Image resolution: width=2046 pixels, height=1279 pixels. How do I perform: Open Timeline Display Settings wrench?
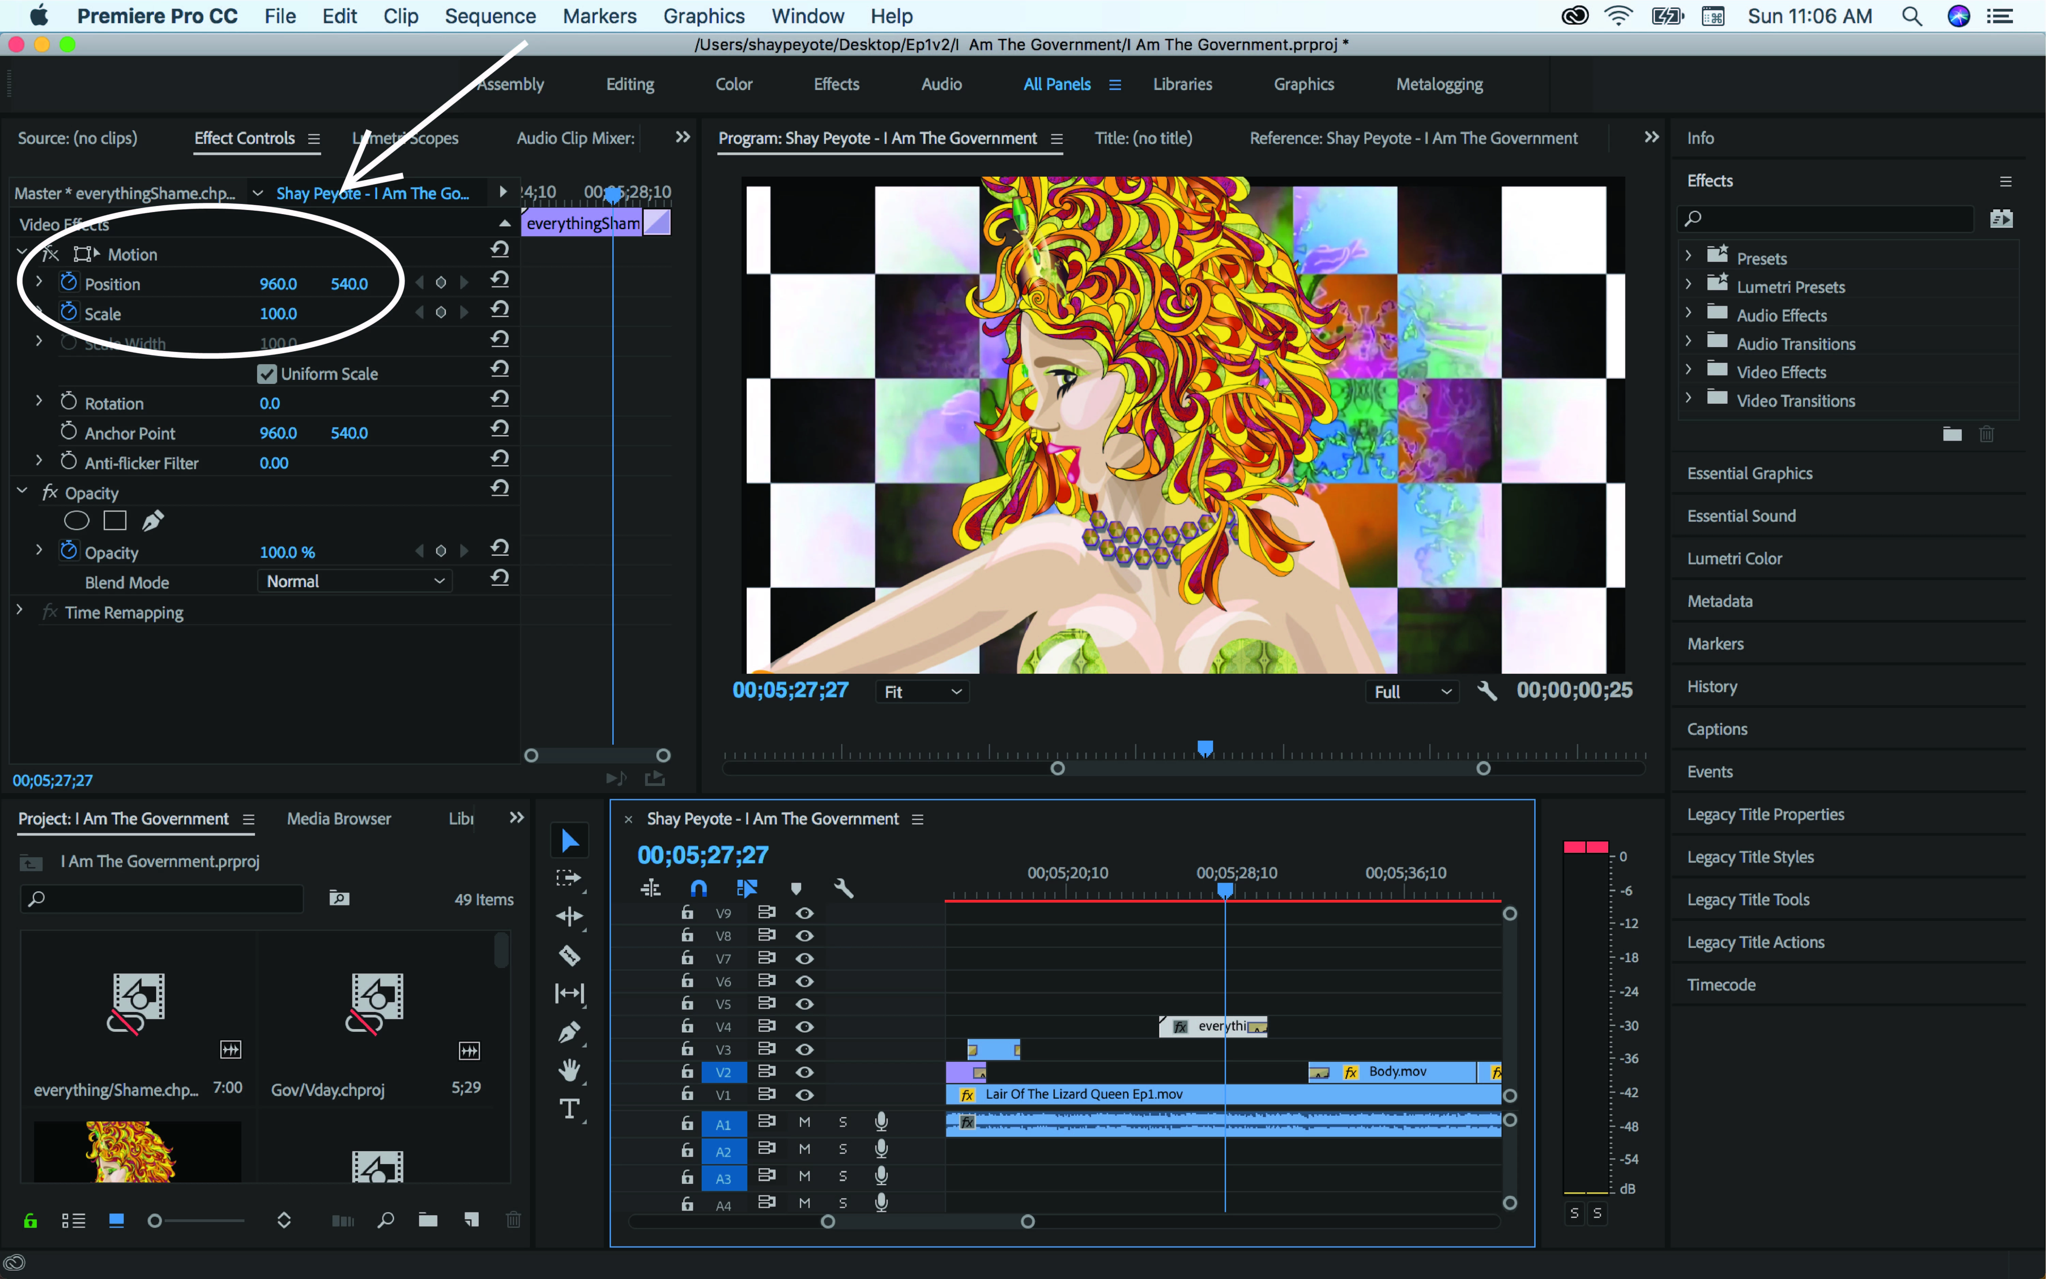click(843, 888)
